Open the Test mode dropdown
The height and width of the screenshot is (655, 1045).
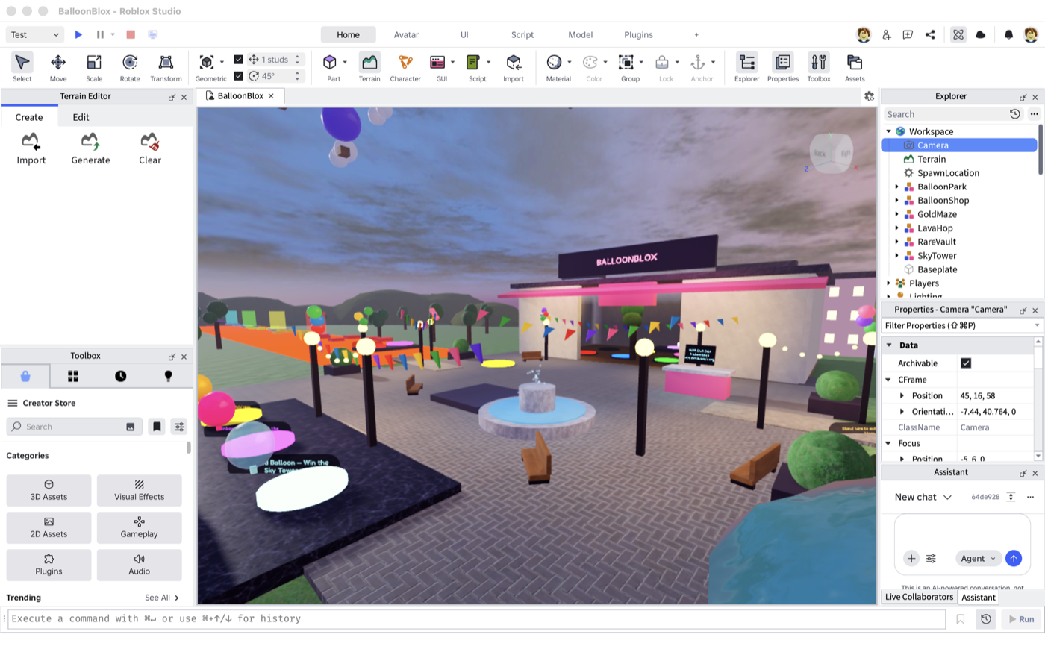click(35, 34)
